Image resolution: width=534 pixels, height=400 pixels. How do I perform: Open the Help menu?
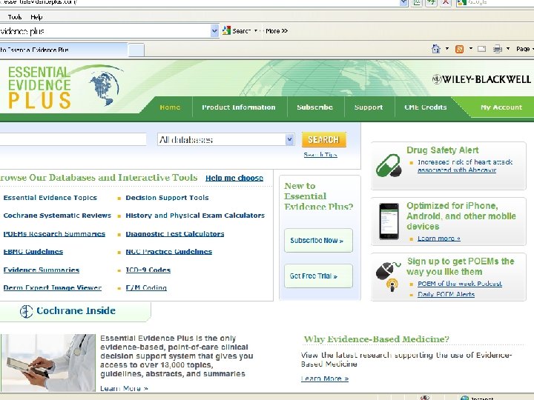[36, 17]
